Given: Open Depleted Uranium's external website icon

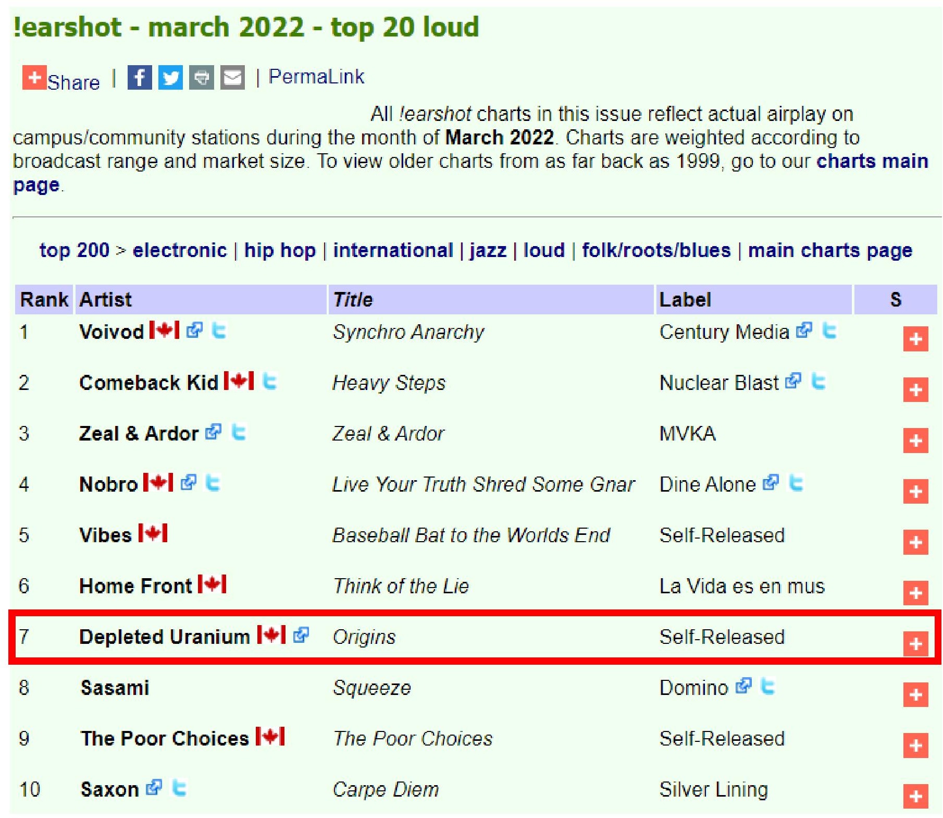Looking at the screenshot, I should [x=301, y=634].
